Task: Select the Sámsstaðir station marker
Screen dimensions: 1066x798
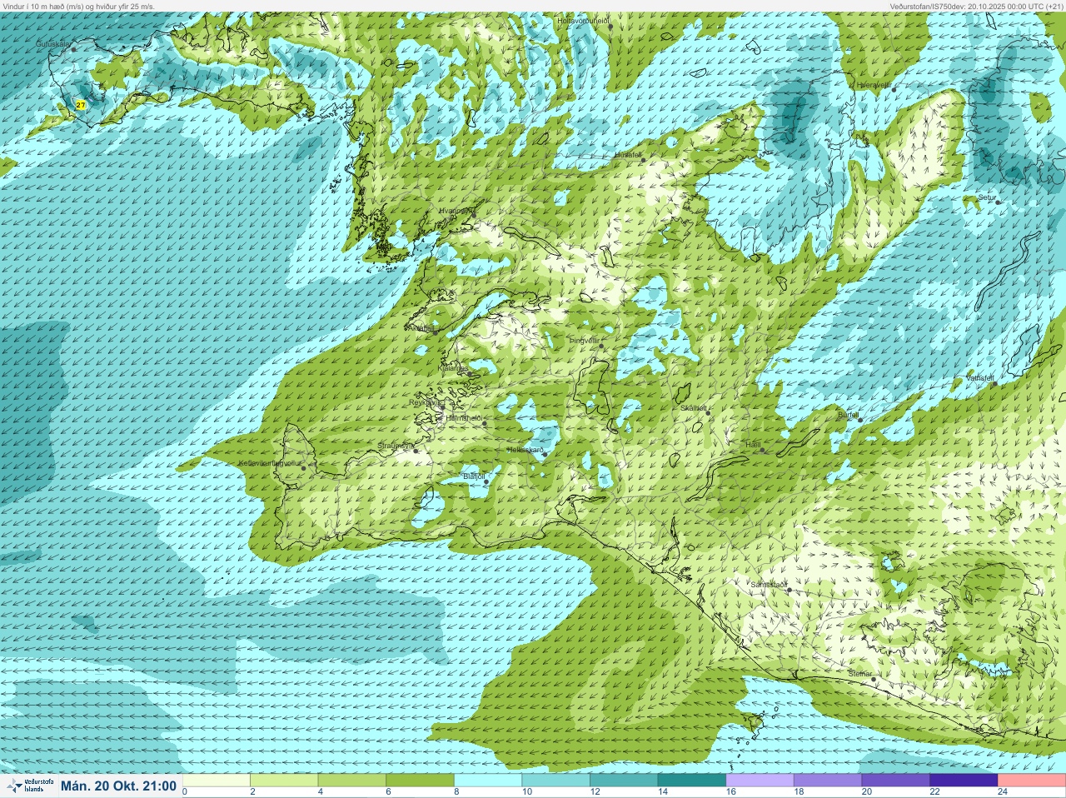Action: [788, 590]
